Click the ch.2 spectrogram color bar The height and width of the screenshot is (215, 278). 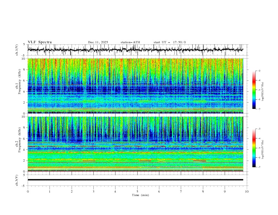click(x=254, y=148)
